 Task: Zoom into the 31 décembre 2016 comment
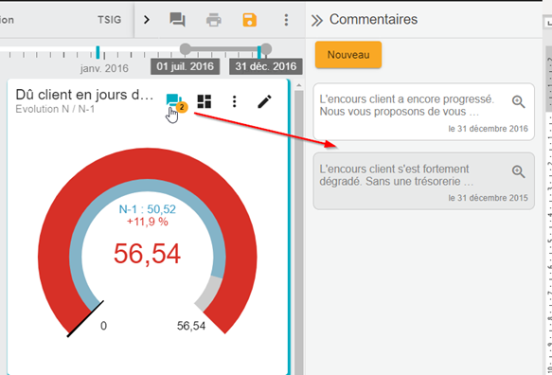pyautogui.click(x=518, y=101)
